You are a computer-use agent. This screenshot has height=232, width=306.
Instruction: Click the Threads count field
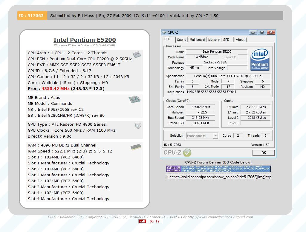coord(266,136)
